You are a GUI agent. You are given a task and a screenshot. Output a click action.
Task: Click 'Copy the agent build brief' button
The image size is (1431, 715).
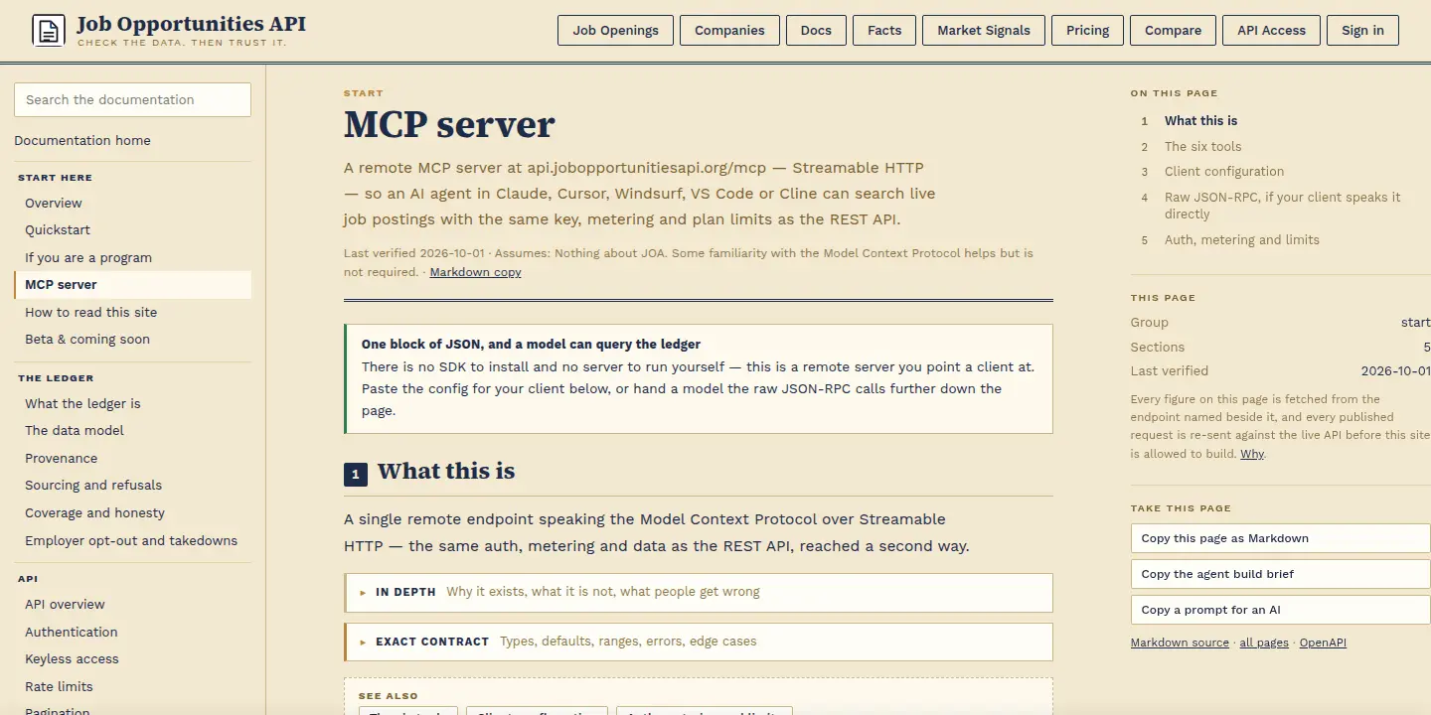point(1280,574)
